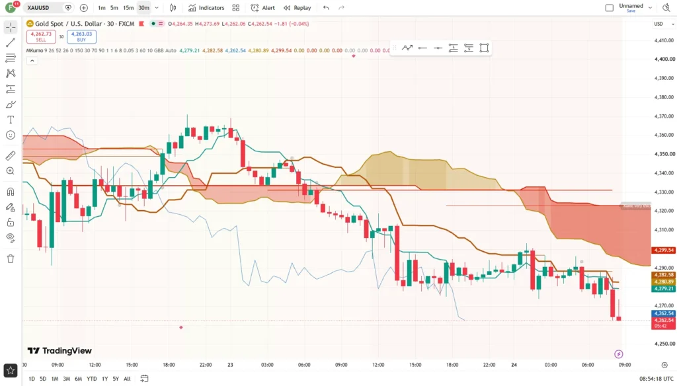The image size is (677, 386).
Task: Select the 30m timeframe
Action: pyautogui.click(x=143, y=8)
